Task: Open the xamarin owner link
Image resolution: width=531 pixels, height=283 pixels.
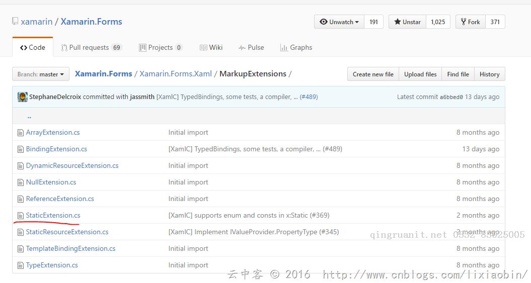Action: click(37, 22)
